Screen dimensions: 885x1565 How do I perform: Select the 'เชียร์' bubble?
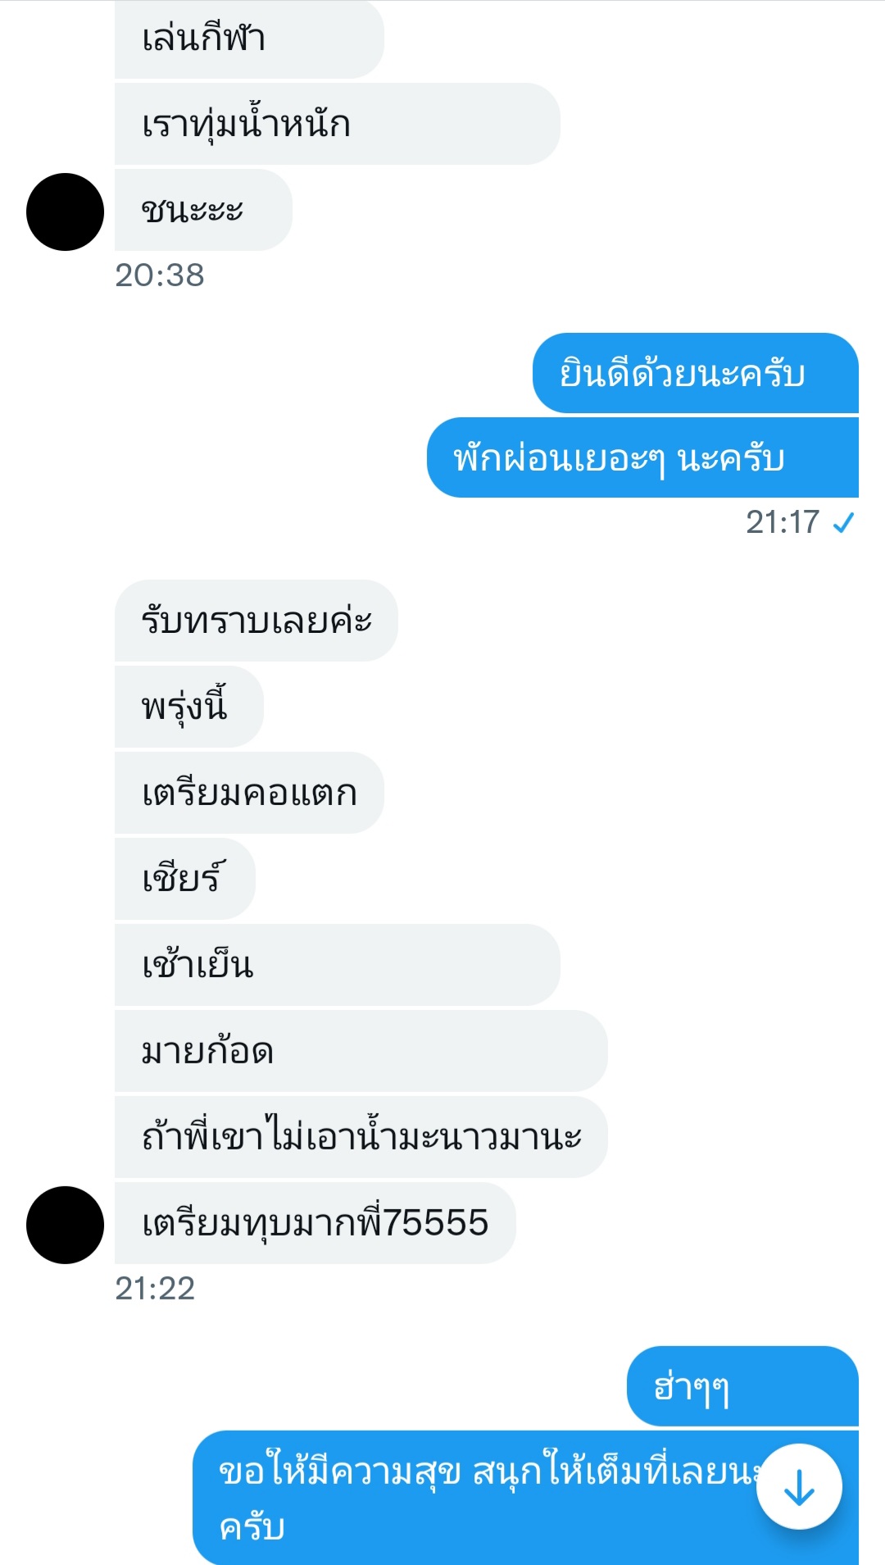click(185, 879)
